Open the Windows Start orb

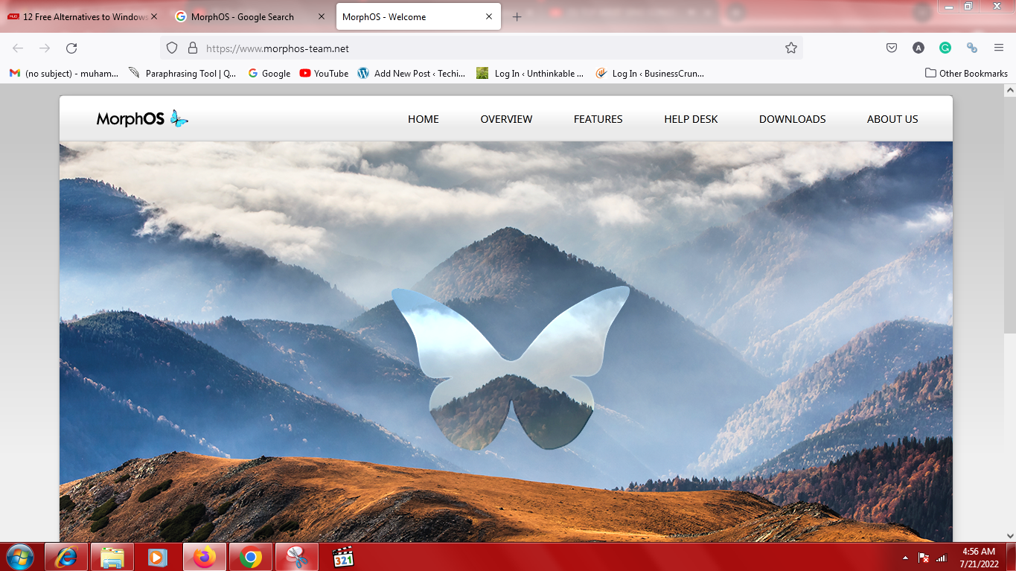[20, 557]
